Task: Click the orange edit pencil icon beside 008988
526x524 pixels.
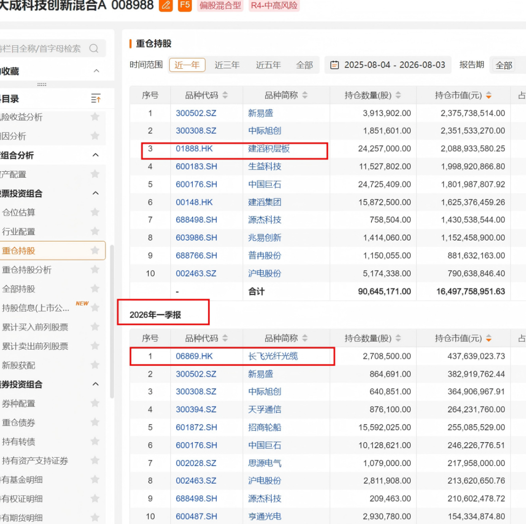Action: pyautogui.click(x=166, y=5)
